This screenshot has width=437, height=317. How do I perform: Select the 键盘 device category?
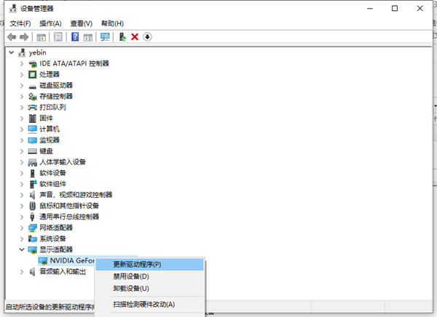45,151
